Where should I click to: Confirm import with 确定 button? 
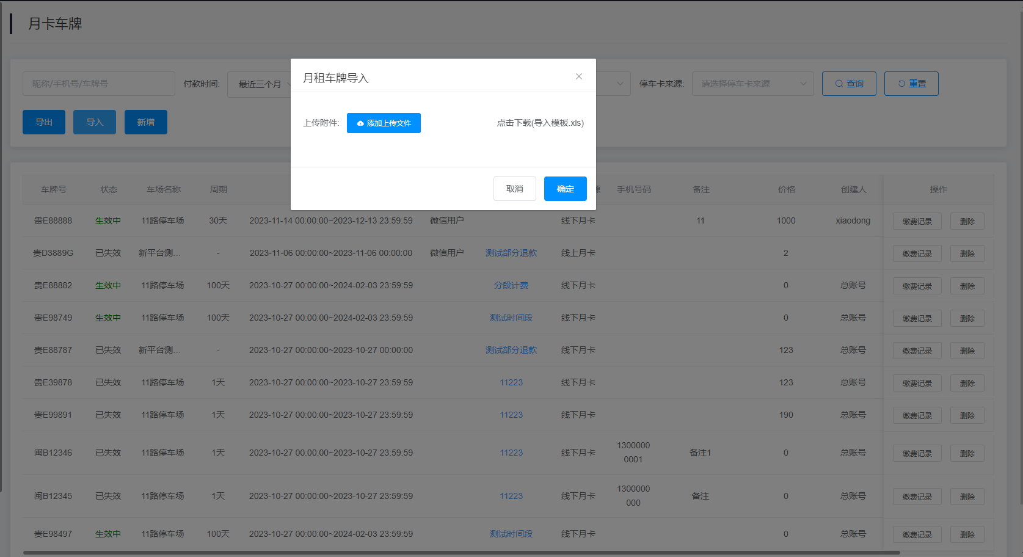pos(565,189)
